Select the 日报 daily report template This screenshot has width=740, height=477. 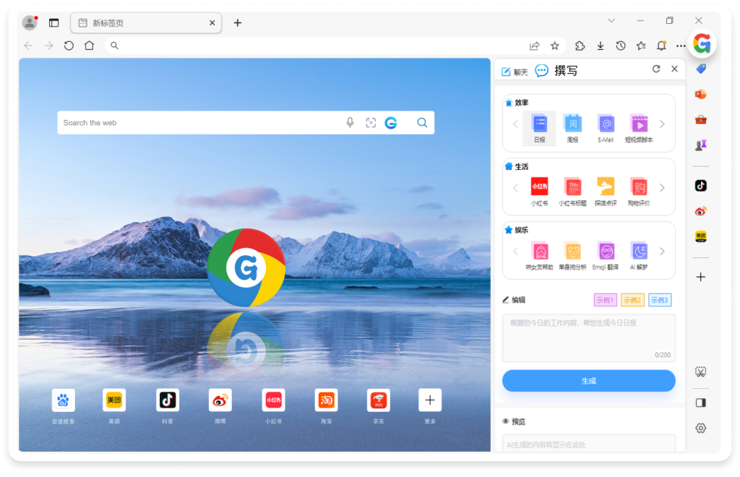539,128
